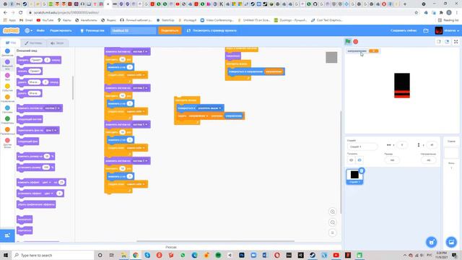Open Steam from the taskbar
462x260 pixels.
pos(313,255)
